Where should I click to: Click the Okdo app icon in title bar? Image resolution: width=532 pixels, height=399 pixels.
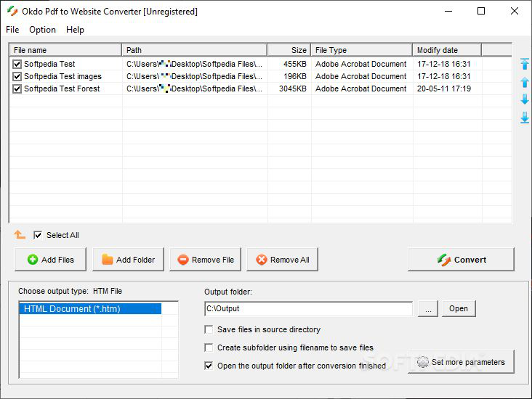click(12, 11)
